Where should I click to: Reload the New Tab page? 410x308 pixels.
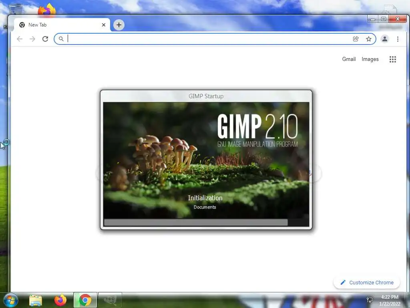pos(45,39)
